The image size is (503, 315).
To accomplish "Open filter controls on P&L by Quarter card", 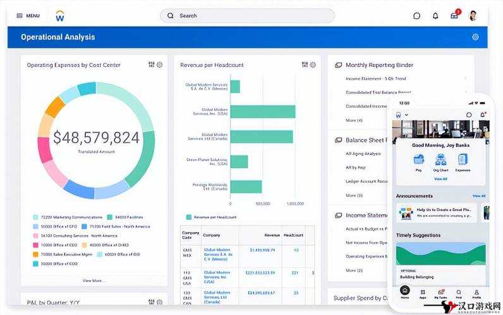I will click(152, 302).
